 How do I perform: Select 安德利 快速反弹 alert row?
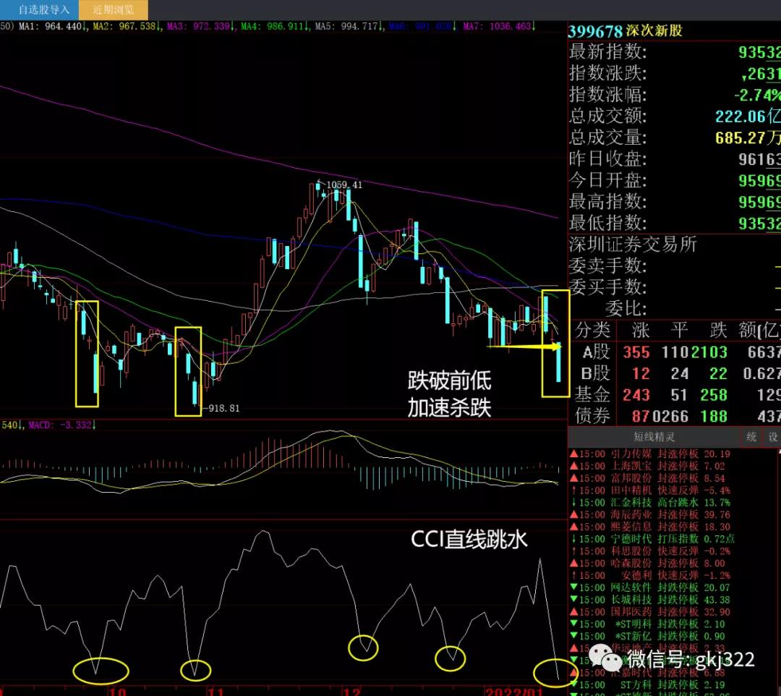[x=649, y=575]
